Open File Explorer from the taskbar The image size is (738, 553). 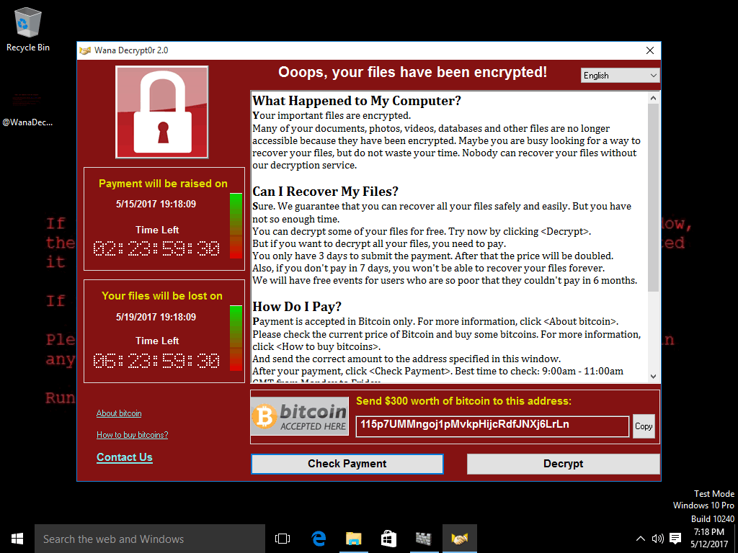click(354, 539)
